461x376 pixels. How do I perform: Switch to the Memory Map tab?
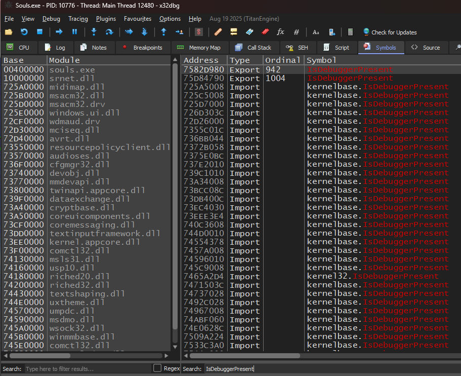pyautogui.click(x=199, y=48)
